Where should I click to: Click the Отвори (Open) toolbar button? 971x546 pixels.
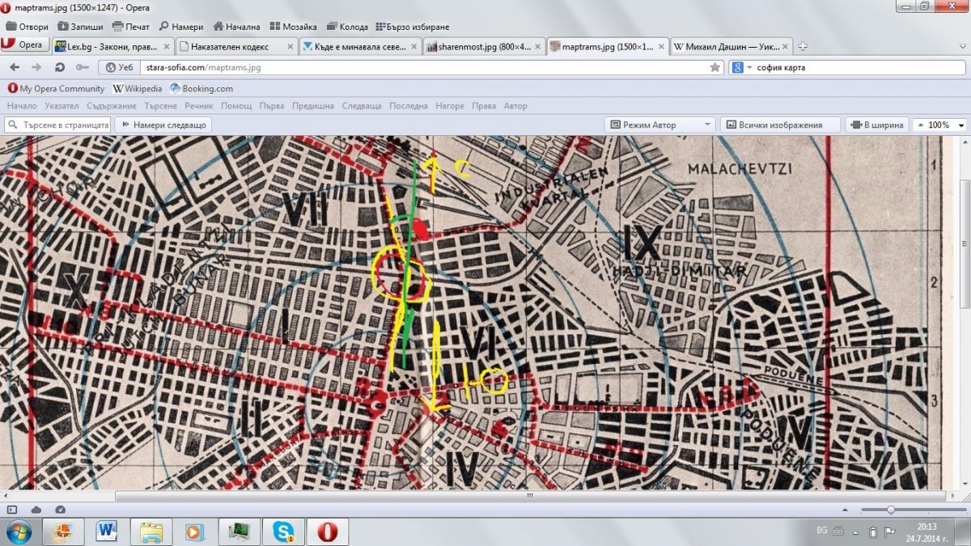coord(28,27)
